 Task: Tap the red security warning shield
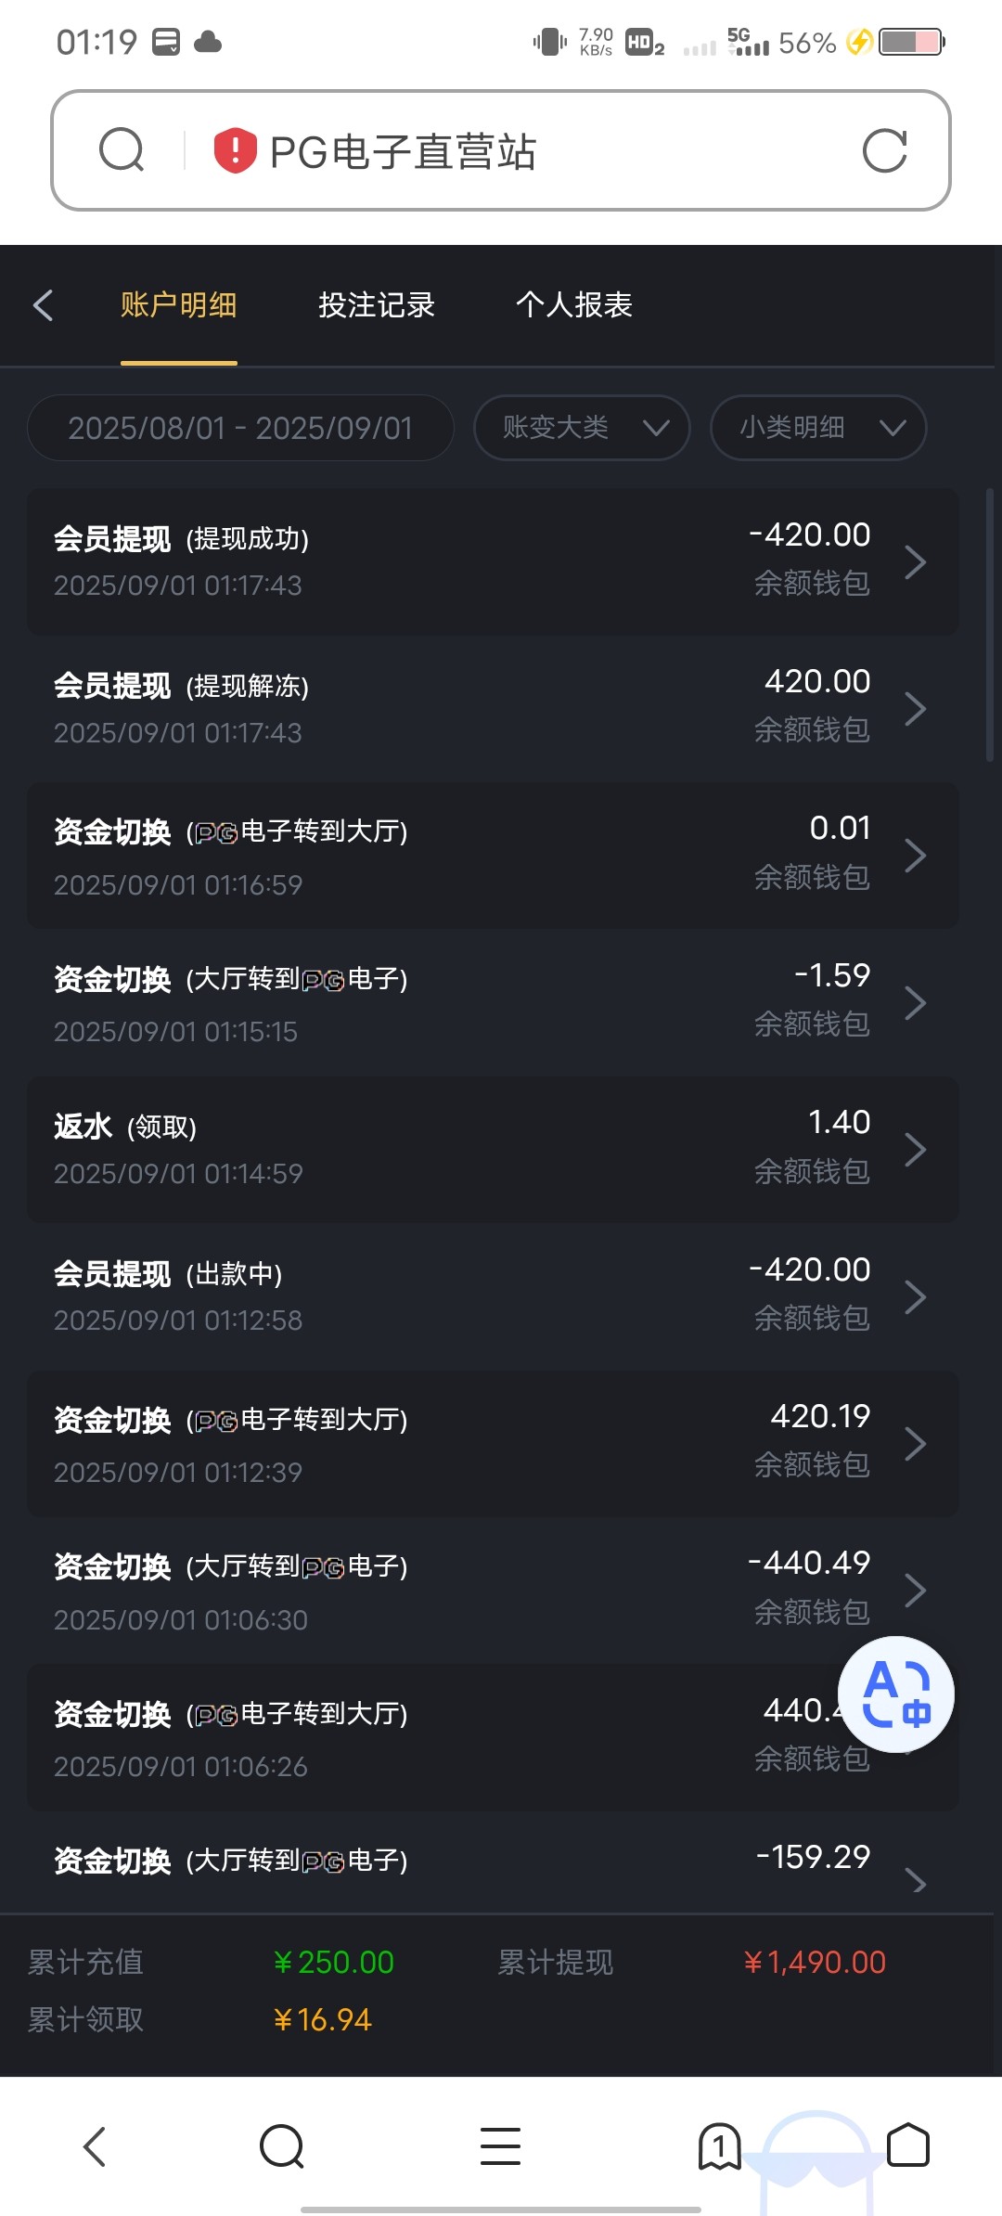(x=235, y=150)
